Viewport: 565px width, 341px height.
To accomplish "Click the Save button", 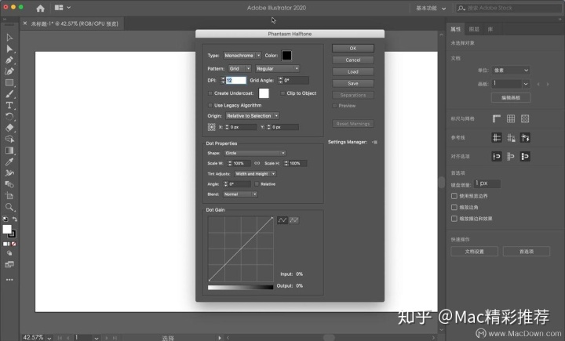I will 353,83.
